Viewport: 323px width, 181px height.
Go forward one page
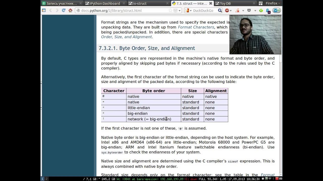[x=57, y=11]
